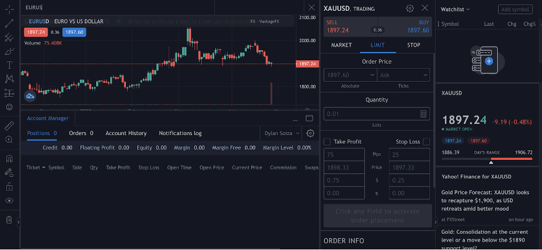Open the pitchfork and Gann tools
The image size is (542, 250).
pos(10,37)
